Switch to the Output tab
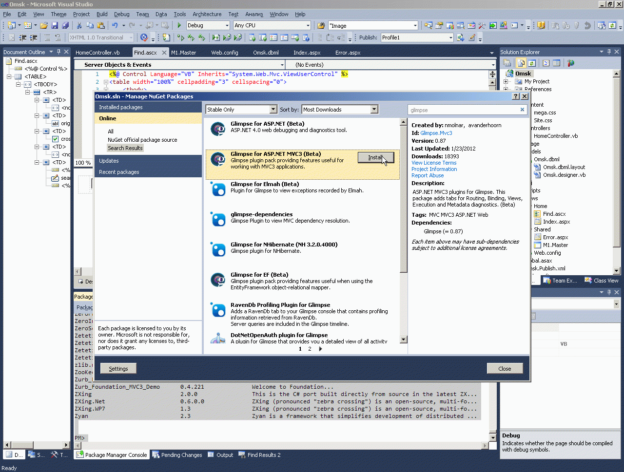Image resolution: width=624 pixels, height=472 pixels. (220, 455)
